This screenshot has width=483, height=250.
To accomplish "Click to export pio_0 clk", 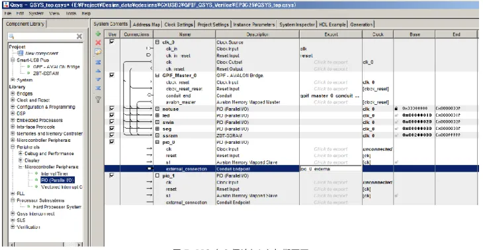I will click(x=331, y=149).
